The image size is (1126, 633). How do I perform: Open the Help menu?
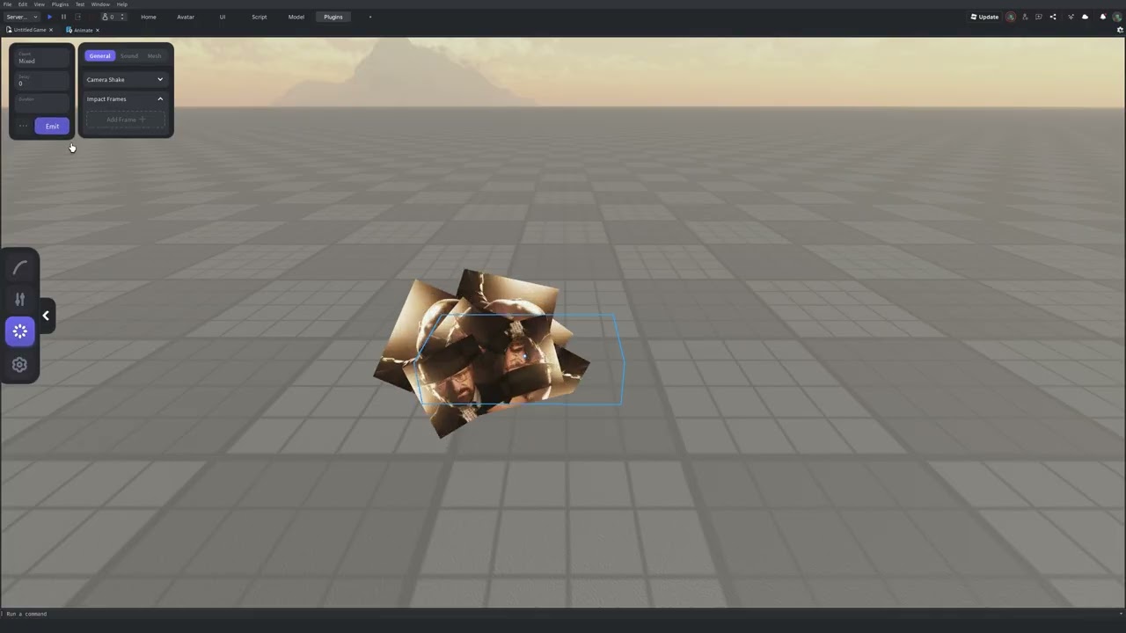(x=121, y=4)
